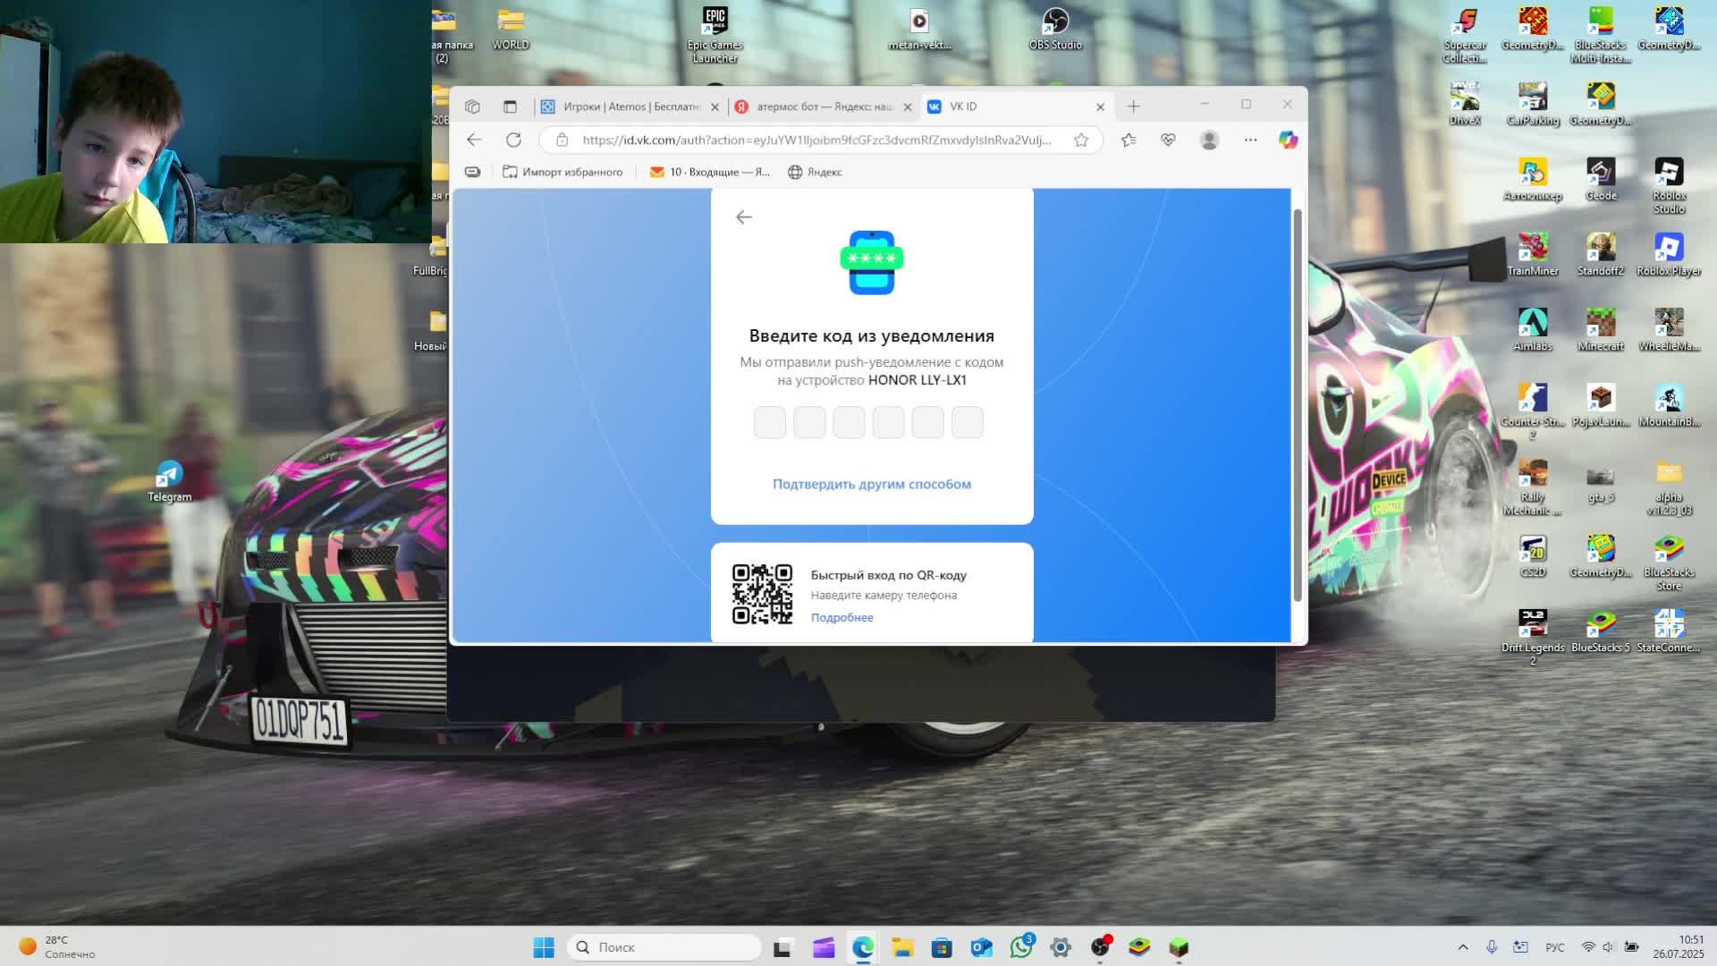Open the Edge vertical tabs icon

coord(510,106)
